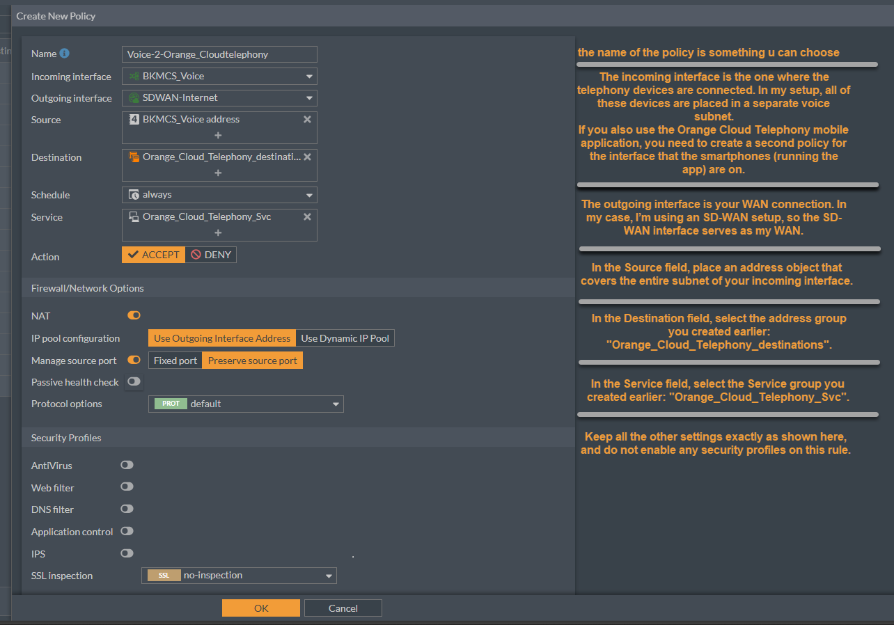Remove the Orange_Cloud_Telephony destination entry
Image resolution: width=894 pixels, height=625 pixels.
307,157
